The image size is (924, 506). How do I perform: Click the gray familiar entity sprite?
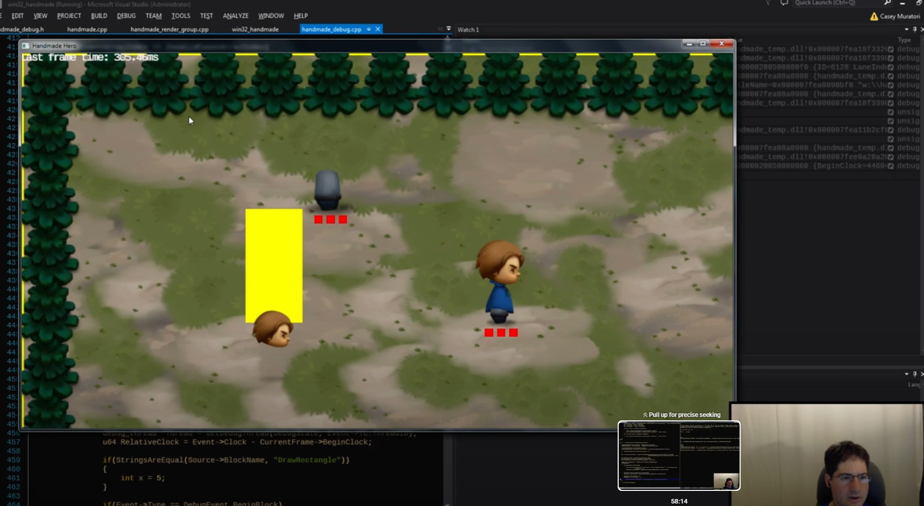(x=327, y=190)
